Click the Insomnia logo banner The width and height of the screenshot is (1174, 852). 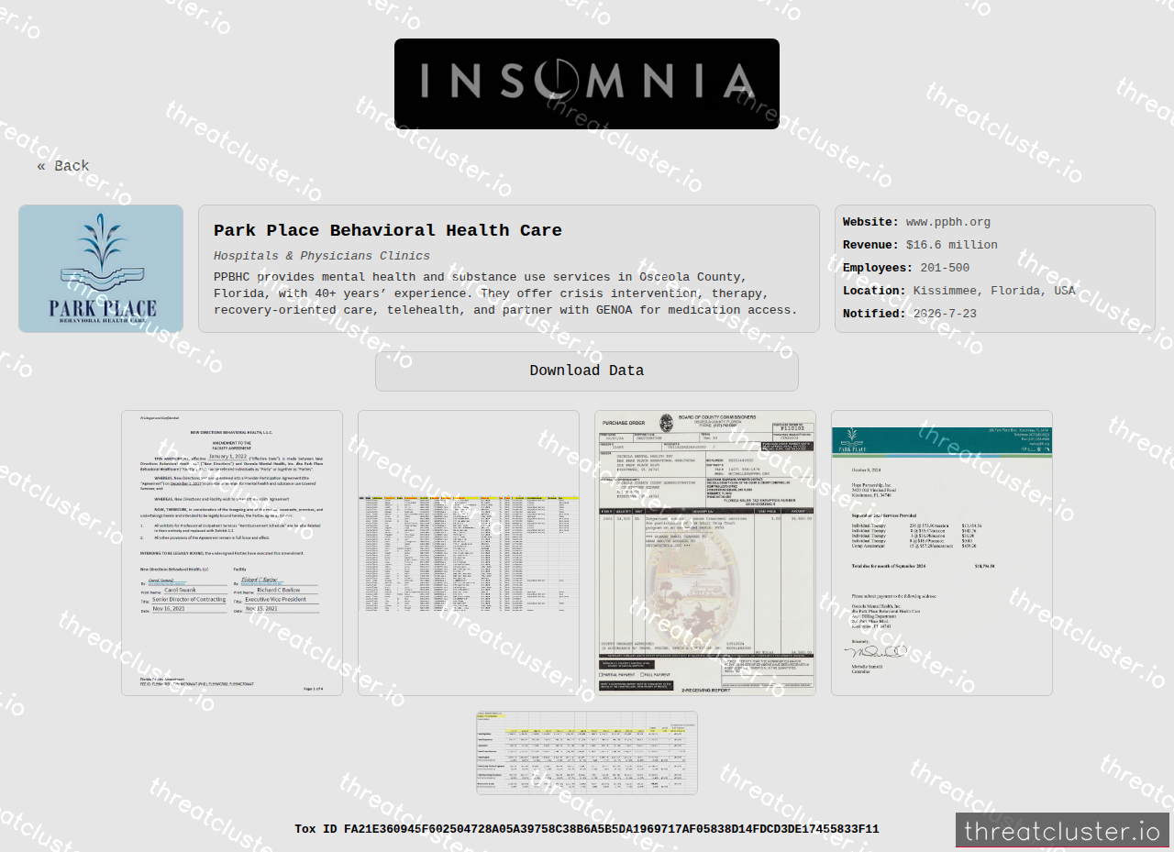587,83
